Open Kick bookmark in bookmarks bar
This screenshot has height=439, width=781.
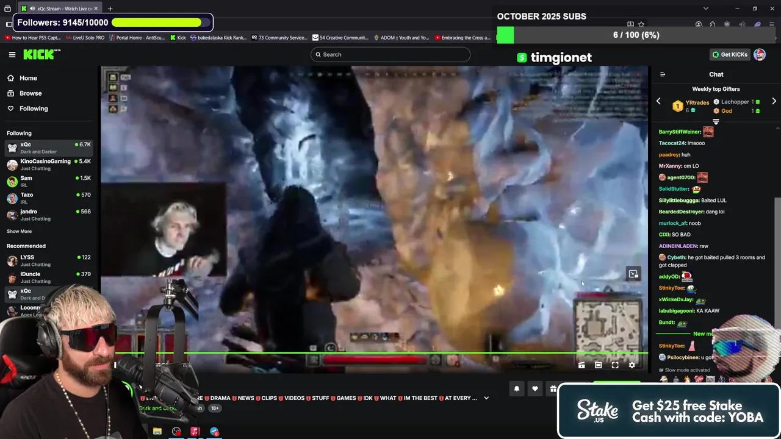pos(178,38)
